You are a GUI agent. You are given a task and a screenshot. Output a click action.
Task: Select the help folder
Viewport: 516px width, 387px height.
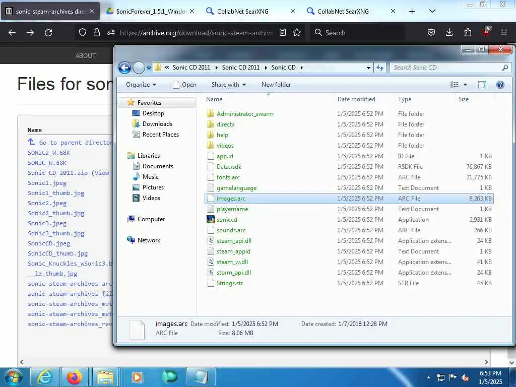point(222,135)
